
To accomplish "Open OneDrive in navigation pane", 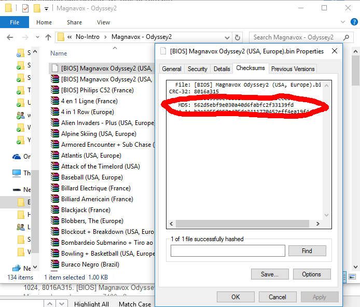I will 21,157.
